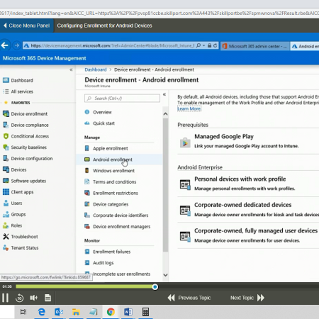Open Outlook from the taskbar

pos(59,312)
